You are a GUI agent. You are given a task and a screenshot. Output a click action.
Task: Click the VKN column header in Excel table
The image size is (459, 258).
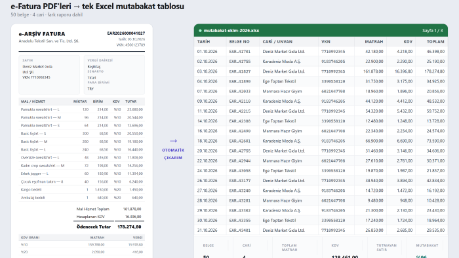(325, 41)
